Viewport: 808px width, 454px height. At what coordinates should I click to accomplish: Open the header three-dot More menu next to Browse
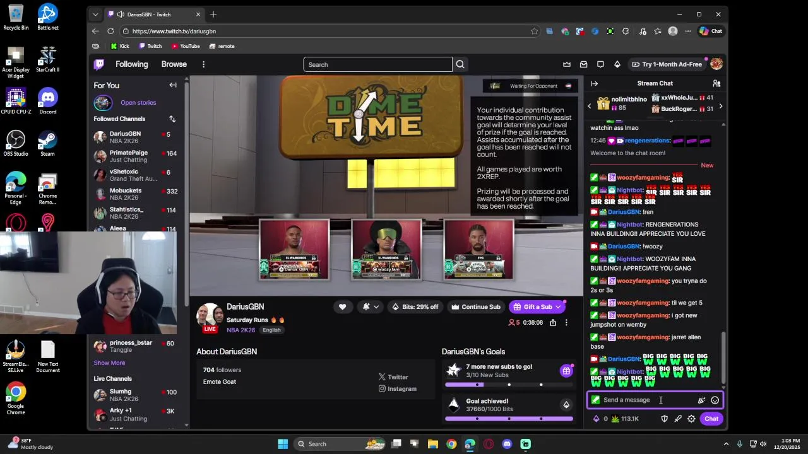click(x=203, y=64)
